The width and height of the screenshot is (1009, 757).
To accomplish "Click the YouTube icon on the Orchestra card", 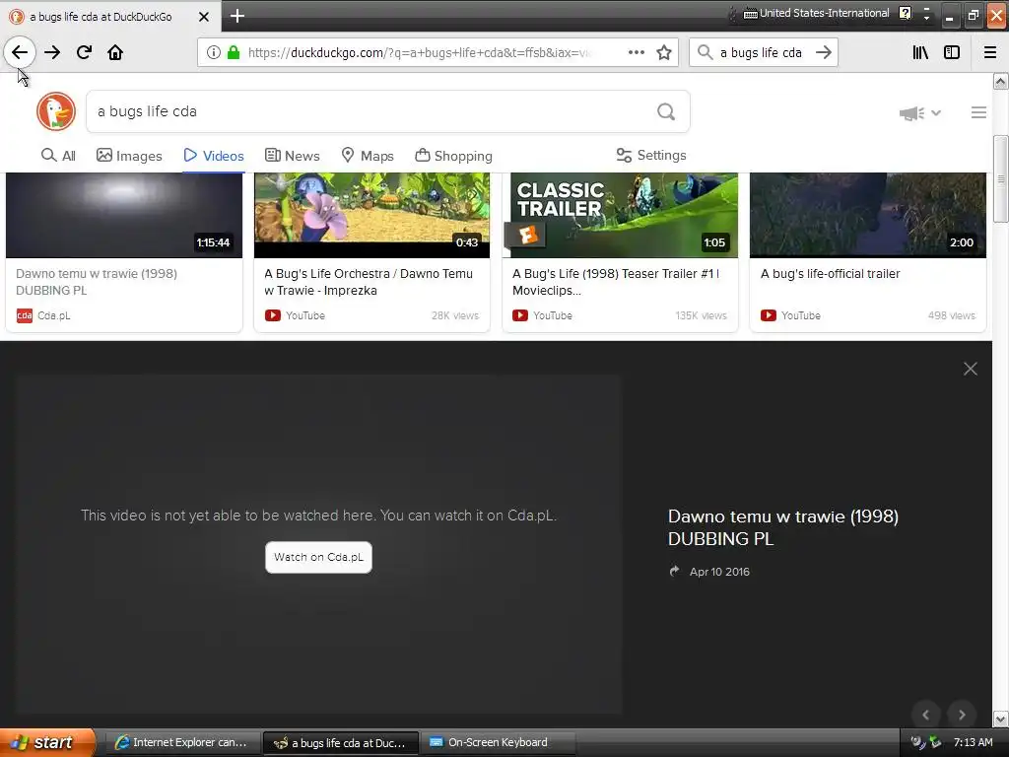I will point(273,315).
